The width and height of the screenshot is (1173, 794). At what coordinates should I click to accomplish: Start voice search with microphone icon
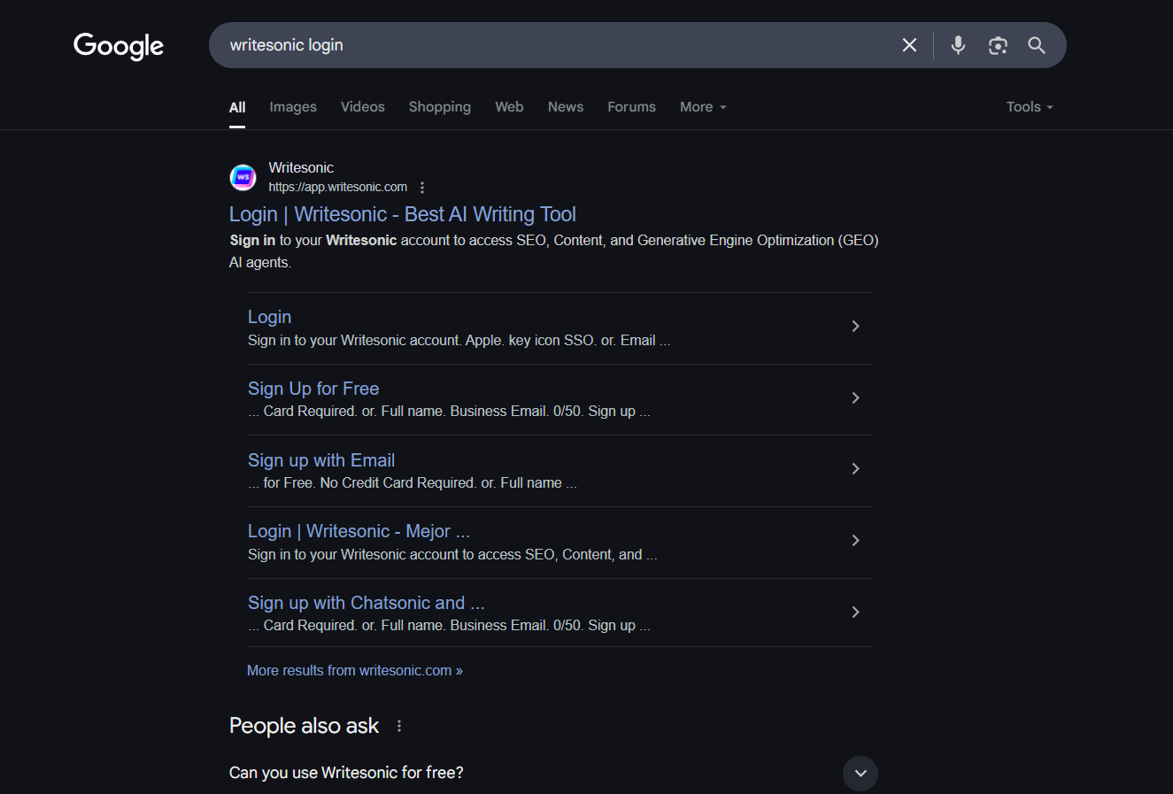[958, 45]
